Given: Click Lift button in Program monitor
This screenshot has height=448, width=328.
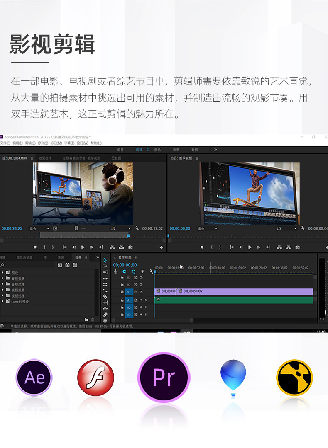Looking at the screenshot, I should click(279, 247).
